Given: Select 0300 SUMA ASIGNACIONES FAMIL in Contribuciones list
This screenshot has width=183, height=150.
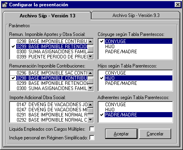Looking at the screenshot, I should (x=49, y=88).
